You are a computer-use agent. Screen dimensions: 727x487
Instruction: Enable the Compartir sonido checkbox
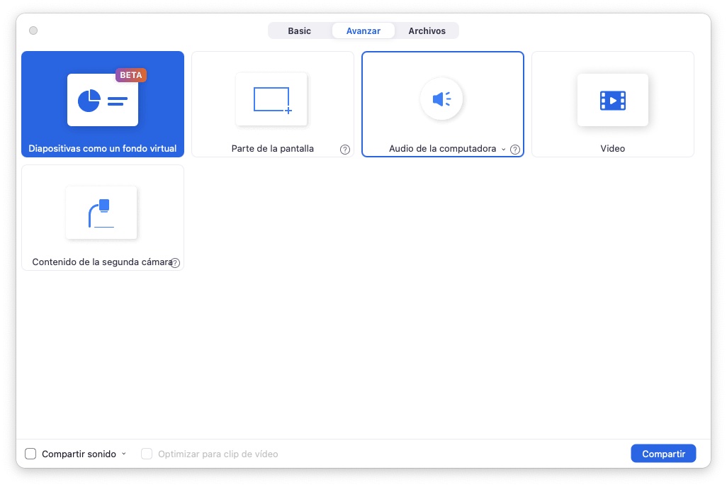click(30, 454)
